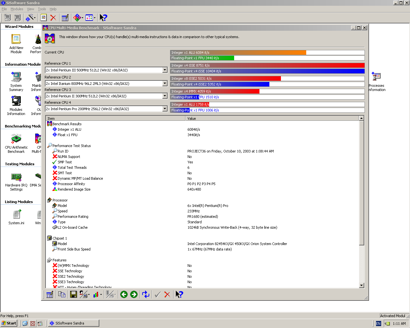
Task: Open the Modules Information icon
Action: [x=16, y=101]
